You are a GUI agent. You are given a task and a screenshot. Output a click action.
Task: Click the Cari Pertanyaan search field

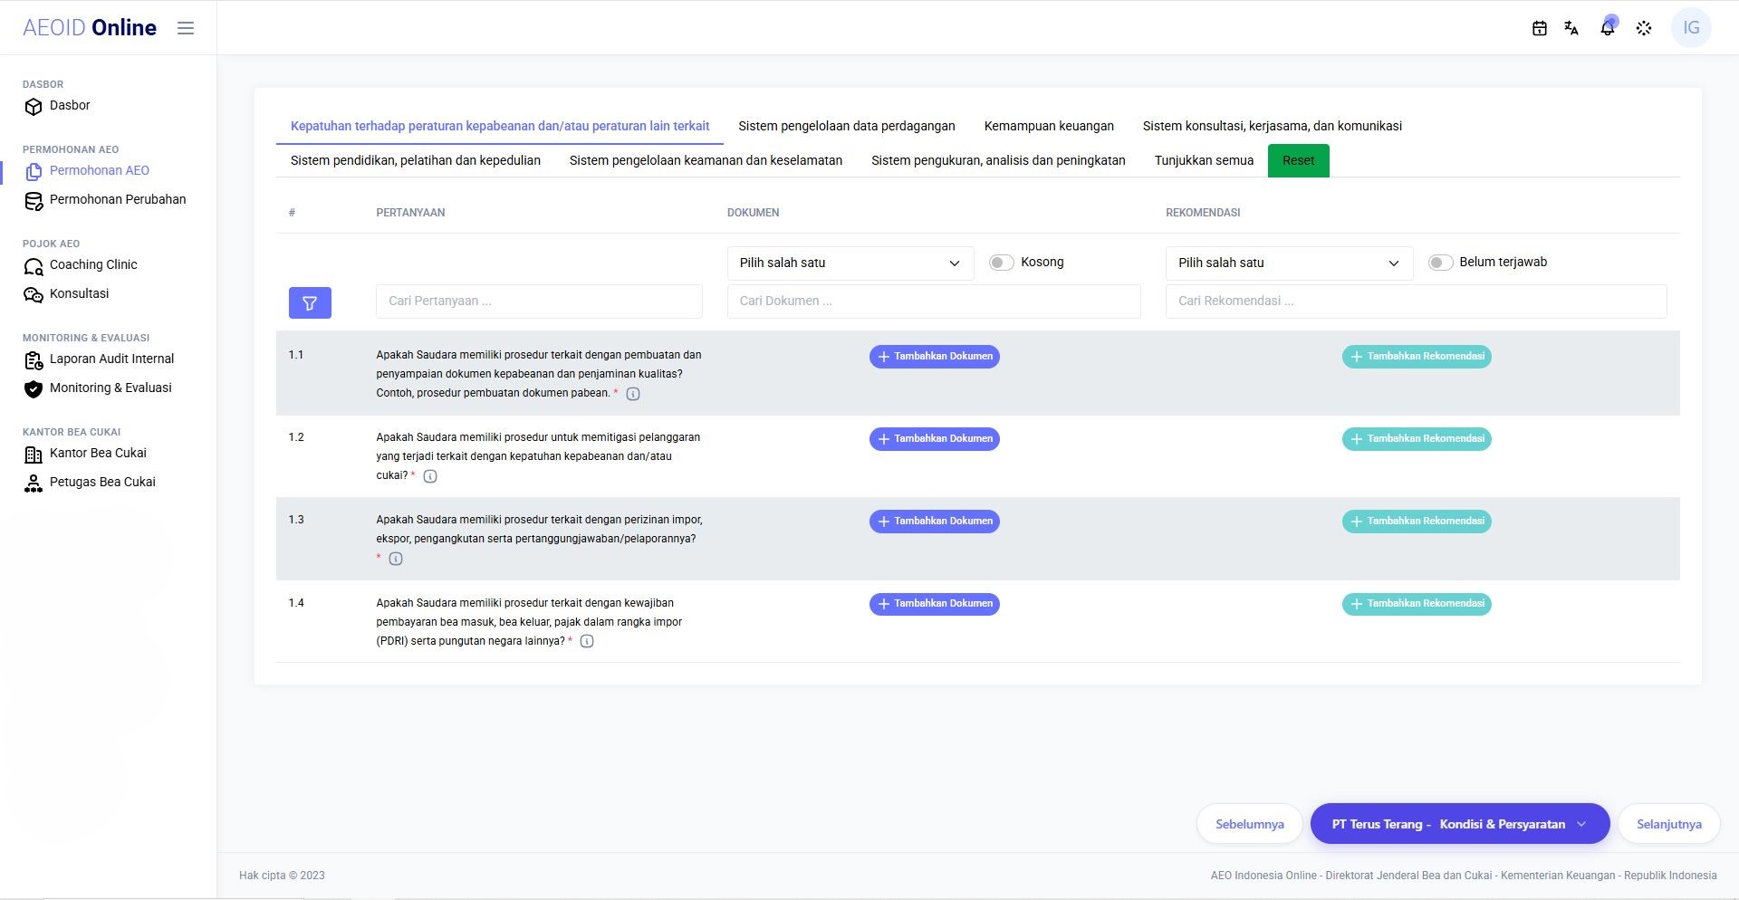pos(539,302)
